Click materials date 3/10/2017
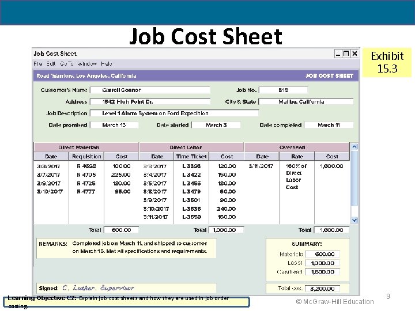The width and height of the screenshot is (415, 311). (x=50, y=191)
